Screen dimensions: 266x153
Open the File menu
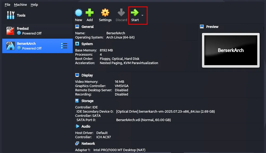(7, 4)
